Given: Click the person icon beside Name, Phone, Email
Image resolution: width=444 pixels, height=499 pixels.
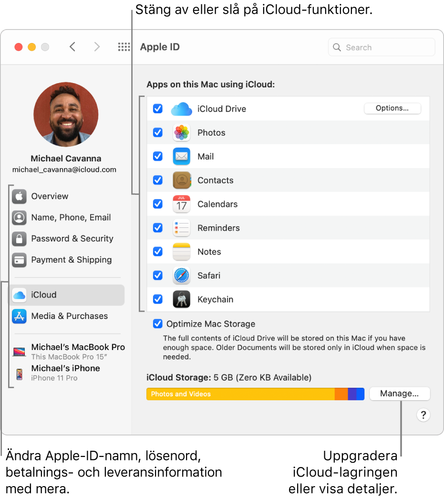Looking at the screenshot, I should coord(19,218).
